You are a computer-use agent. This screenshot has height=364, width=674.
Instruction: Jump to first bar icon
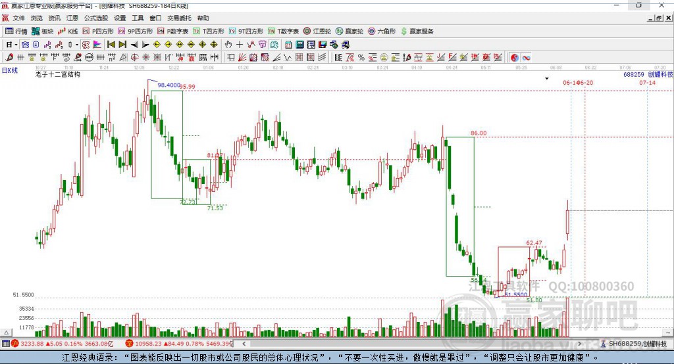[x=111, y=45]
